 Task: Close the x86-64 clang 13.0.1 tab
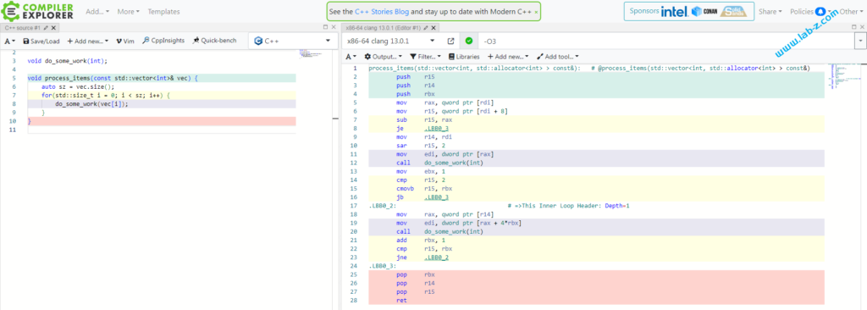[434, 27]
